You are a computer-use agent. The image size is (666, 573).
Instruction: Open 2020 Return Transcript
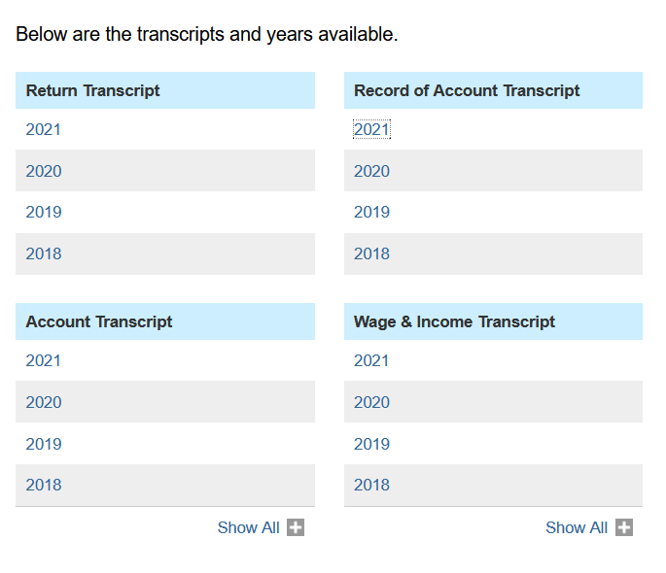click(44, 171)
